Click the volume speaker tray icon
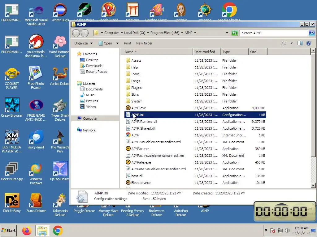This screenshot has width=317, height=237. (x=287, y=230)
